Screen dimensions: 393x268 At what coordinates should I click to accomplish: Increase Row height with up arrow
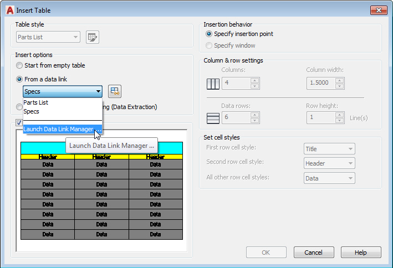pos(340,115)
